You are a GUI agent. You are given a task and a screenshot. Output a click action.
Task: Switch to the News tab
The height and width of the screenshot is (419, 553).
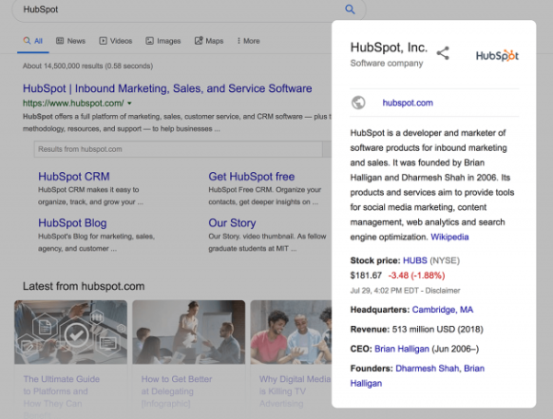coord(71,41)
